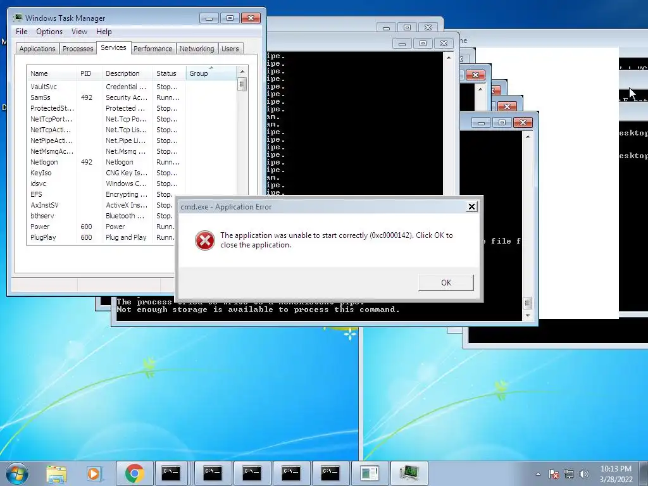648x486 pixels.
Task: Select the NetPipeActi... service row
Action: pyautogui.click(x=132, y=140)
